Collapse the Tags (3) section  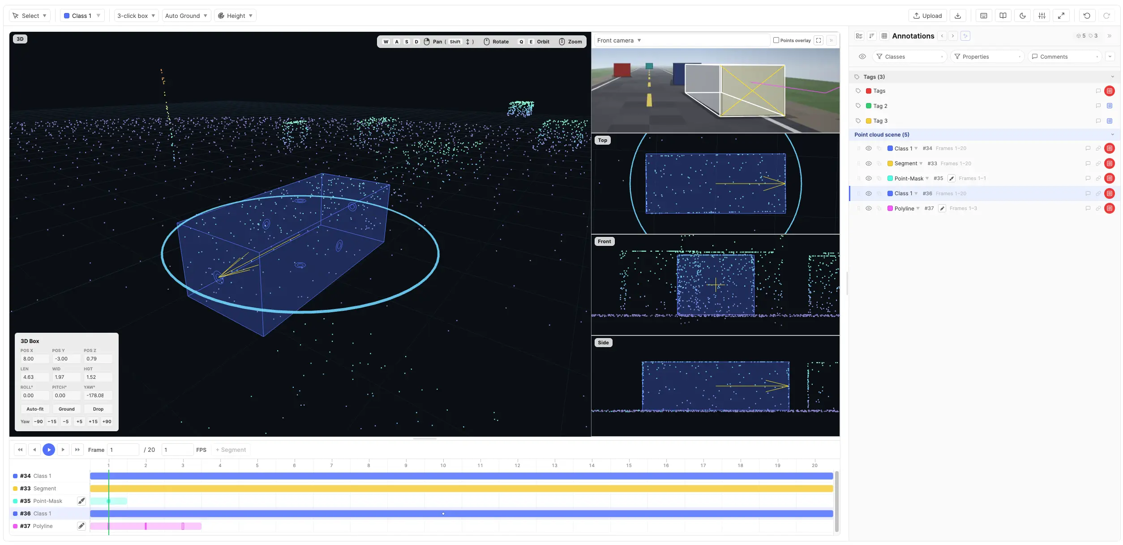tap(1113, 77)
